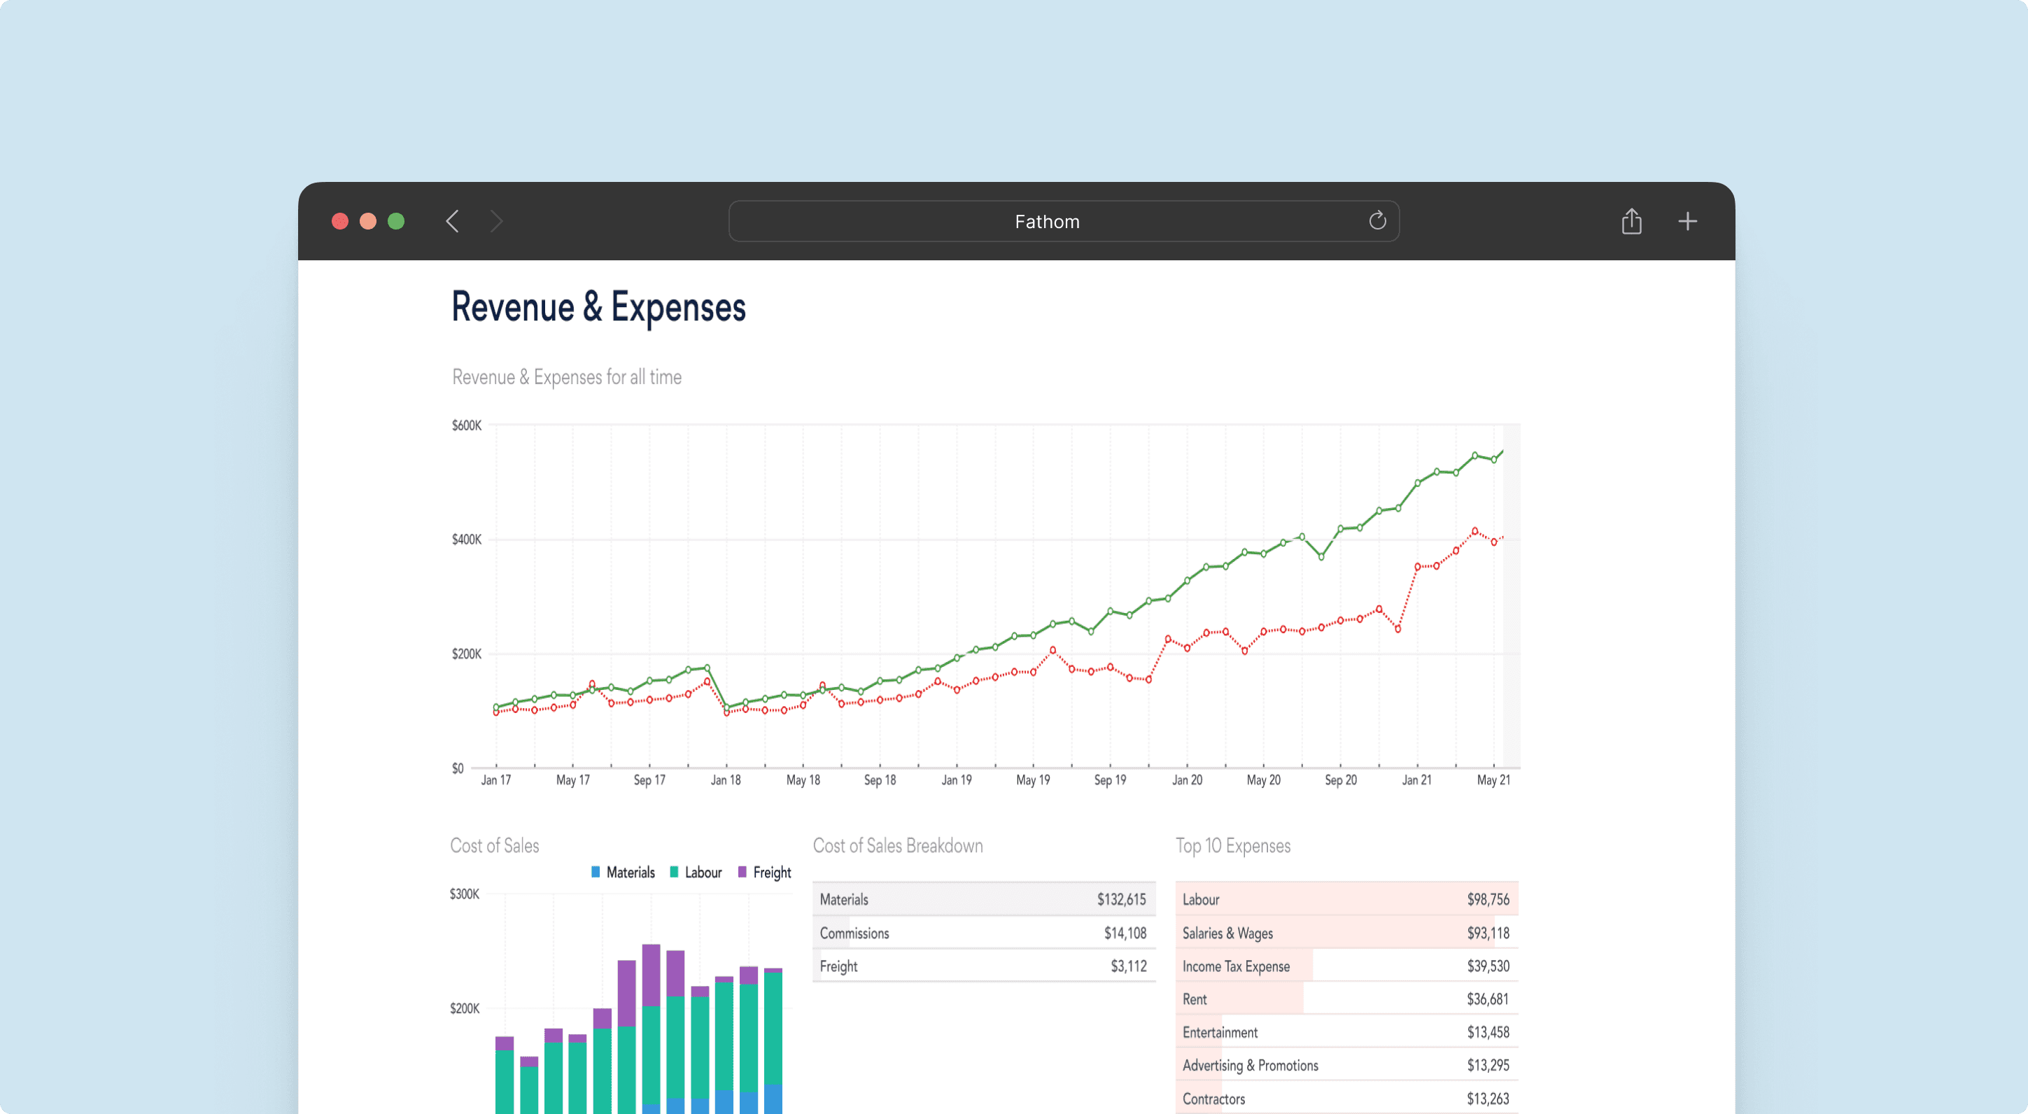Toggle the Materials legend swatch
This screenshot has width=2028, height=1114.
click(596, 873)
